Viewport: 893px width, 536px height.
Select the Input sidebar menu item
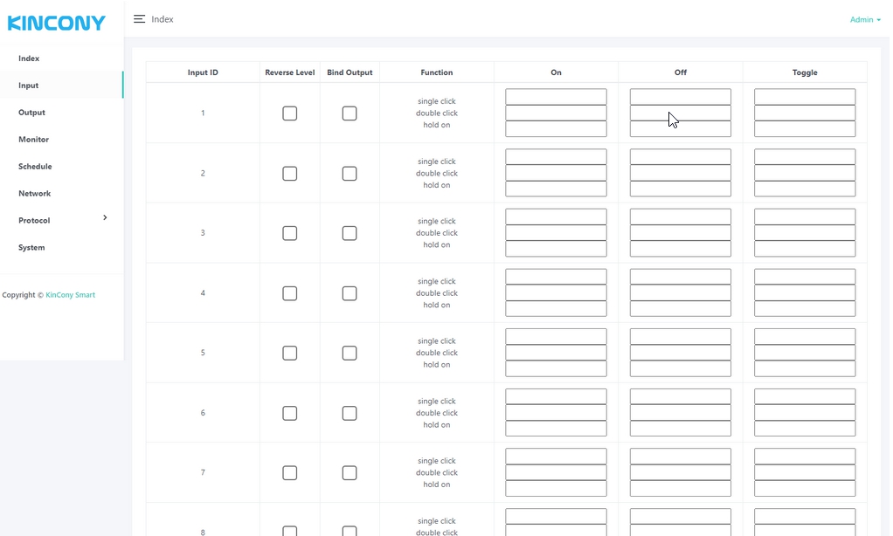(x=29, y=86)
